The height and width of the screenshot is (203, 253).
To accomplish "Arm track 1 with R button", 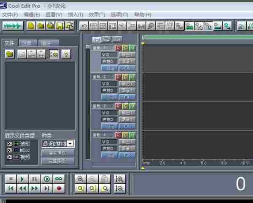I will click(118, 48).
